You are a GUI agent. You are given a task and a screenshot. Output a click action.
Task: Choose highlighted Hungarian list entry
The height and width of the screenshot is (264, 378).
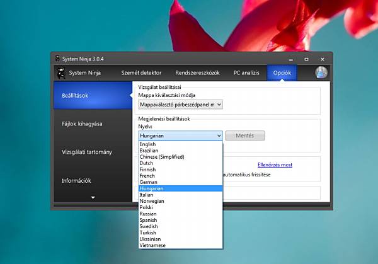coord(181,188)
